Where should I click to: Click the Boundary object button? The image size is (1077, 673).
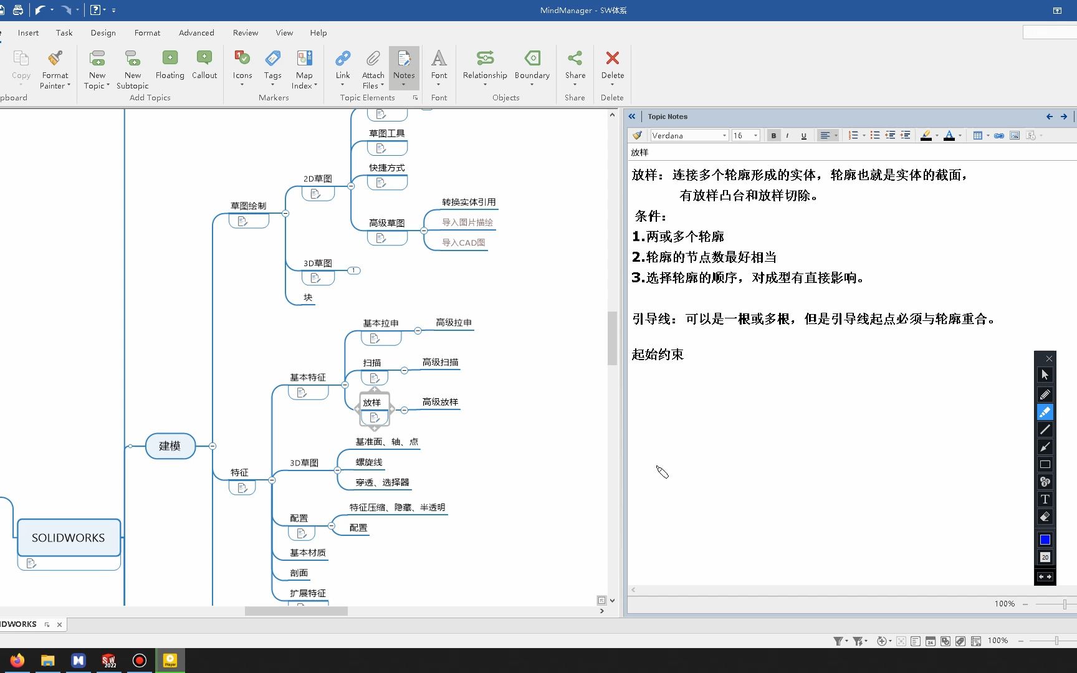532,68
